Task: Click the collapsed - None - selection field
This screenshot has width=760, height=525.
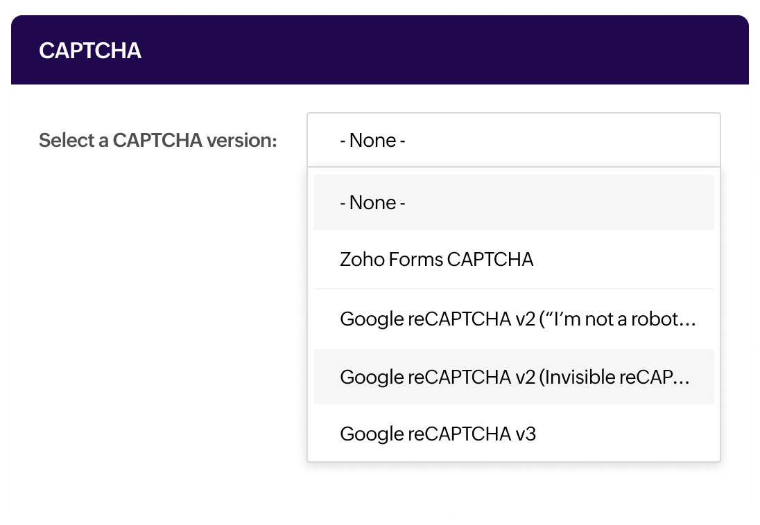Action: click(x=513, y=139)
